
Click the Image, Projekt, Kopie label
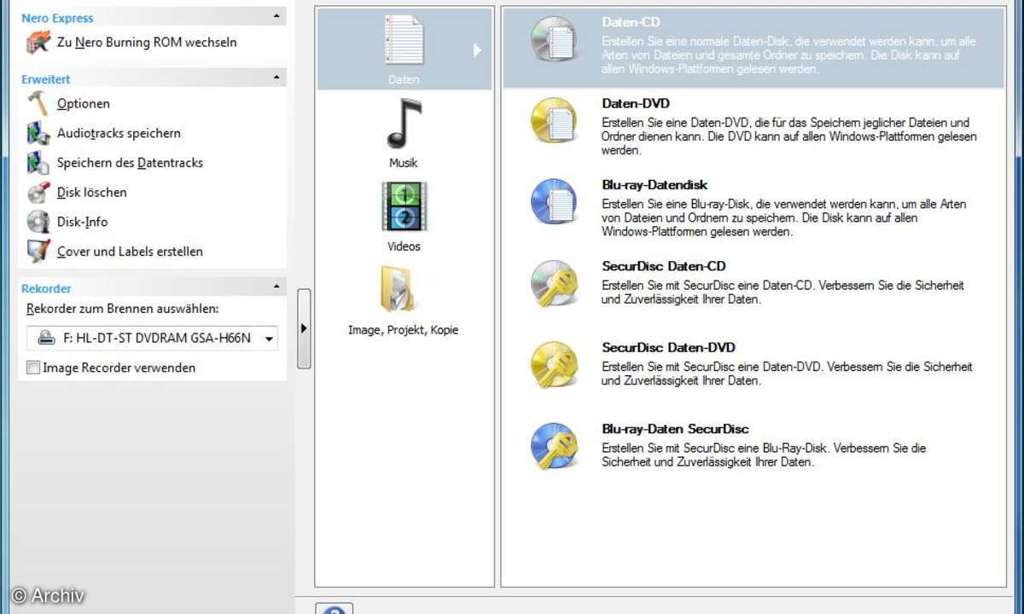[404, 330]
